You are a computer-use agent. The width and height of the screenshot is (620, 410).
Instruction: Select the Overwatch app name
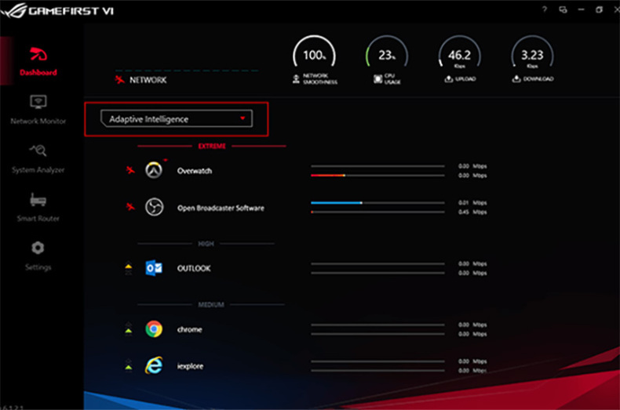click(x=195, y=171)
